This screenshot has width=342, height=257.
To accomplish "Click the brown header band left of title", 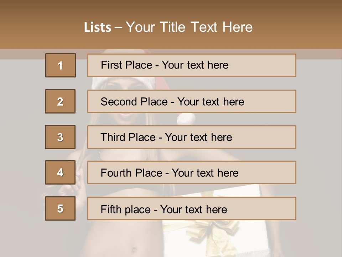I will (x=39, y=27).
